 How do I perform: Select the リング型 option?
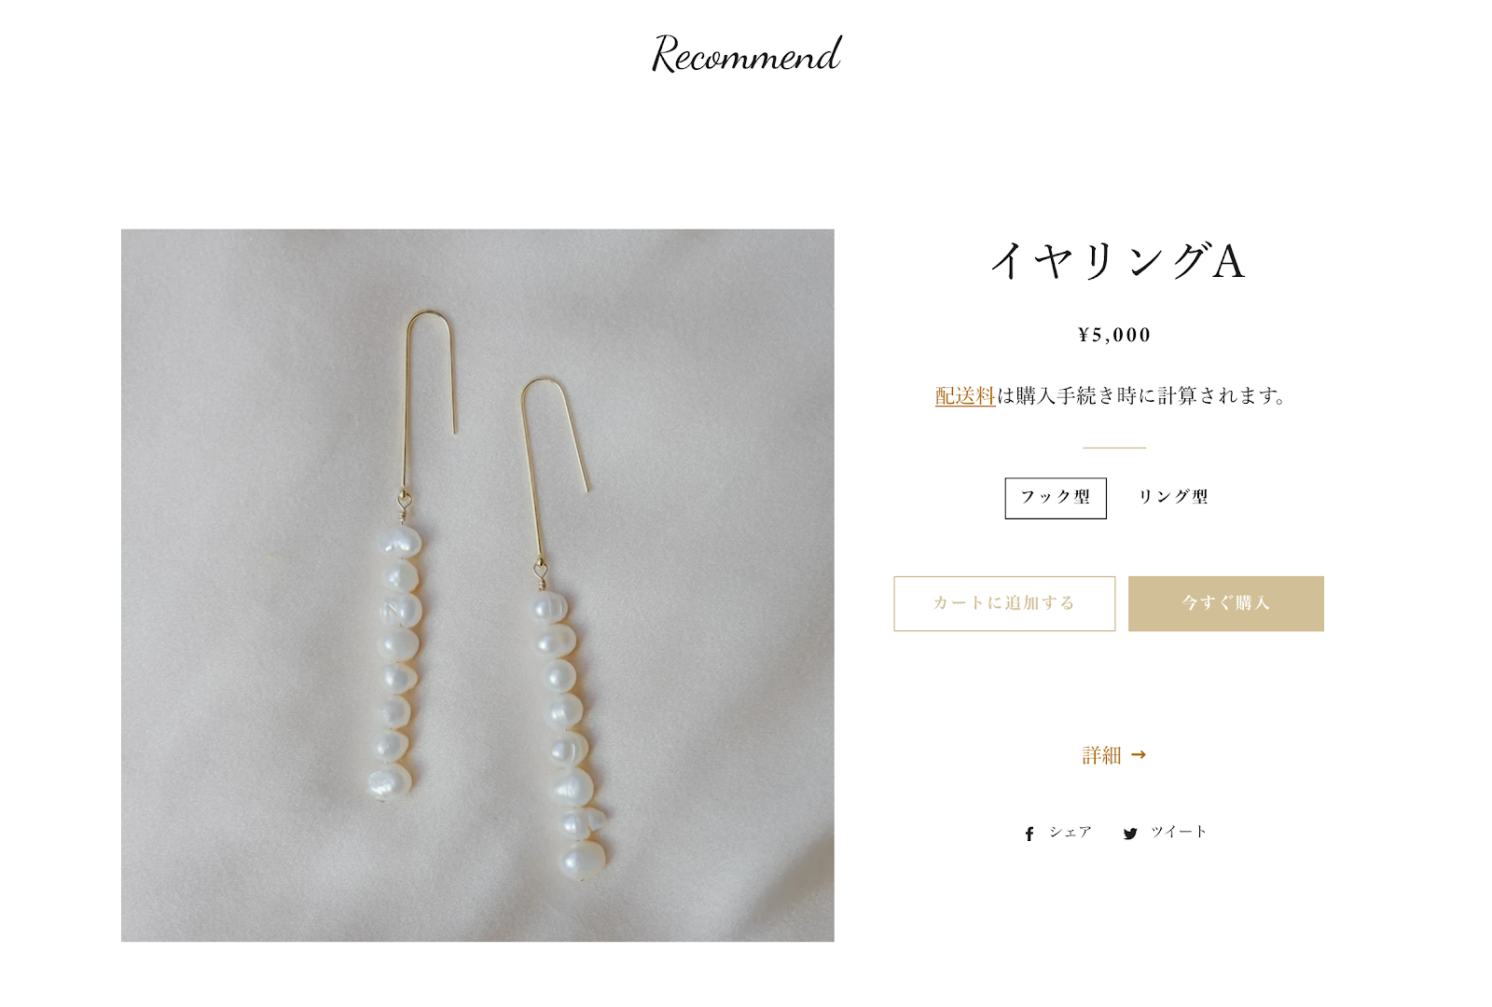coord(1173,498)
